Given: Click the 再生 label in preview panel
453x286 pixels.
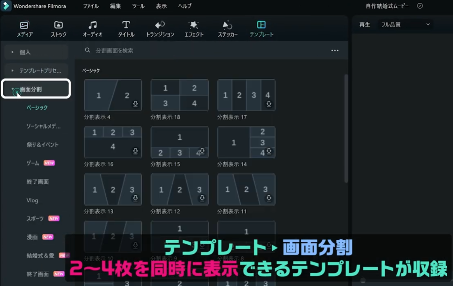Looking at the screenshot, I should pos(365,24).
